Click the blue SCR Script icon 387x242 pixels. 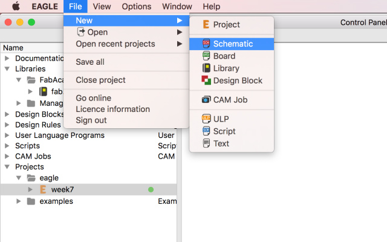coord(206,131)
